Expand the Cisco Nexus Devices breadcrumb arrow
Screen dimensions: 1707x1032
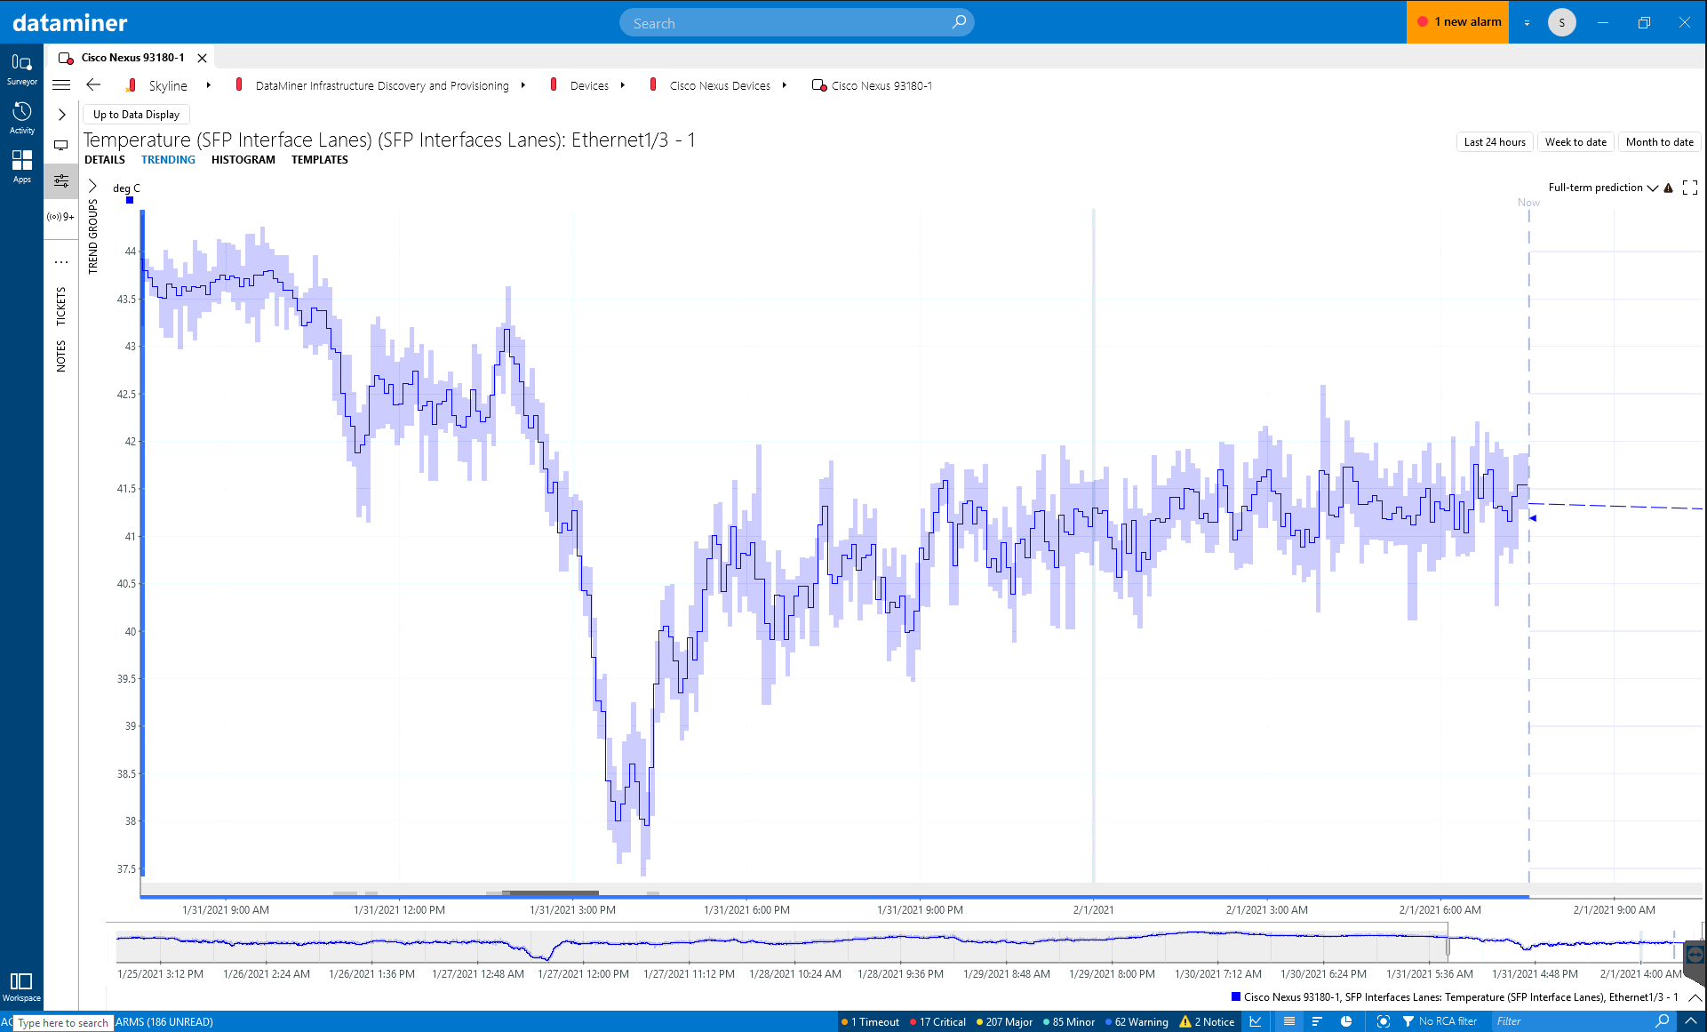tap(784, 85)
